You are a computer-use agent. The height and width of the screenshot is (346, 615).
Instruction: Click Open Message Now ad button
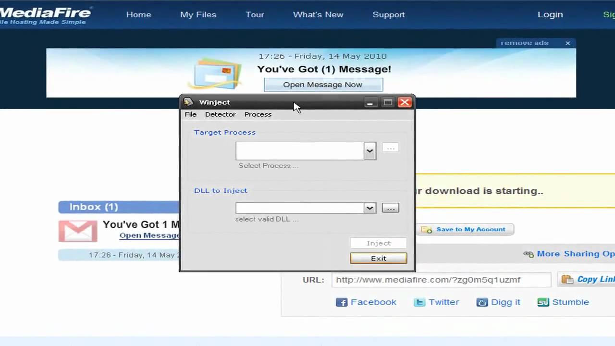click(323, 85)
